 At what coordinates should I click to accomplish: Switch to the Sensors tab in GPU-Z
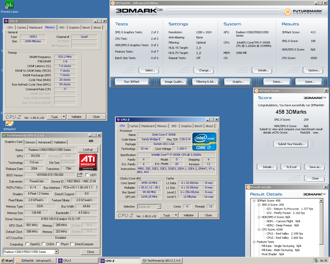(x=30, y=142)
